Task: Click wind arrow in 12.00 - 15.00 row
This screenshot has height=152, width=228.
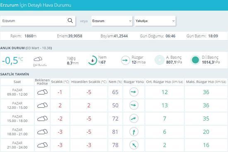Action: (x=134, y=105)
